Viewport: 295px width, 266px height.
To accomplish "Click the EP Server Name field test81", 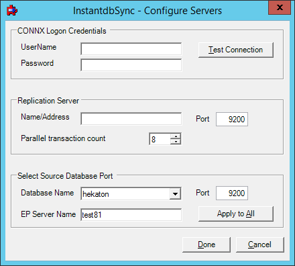I will click(x=131, y=215).
